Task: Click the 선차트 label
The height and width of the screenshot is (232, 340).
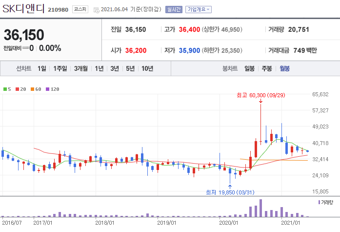Action: tap(24, 68)
